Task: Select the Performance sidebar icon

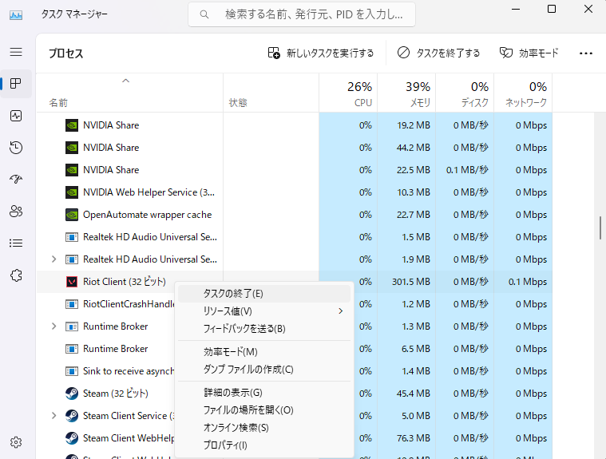Action: 16,116
